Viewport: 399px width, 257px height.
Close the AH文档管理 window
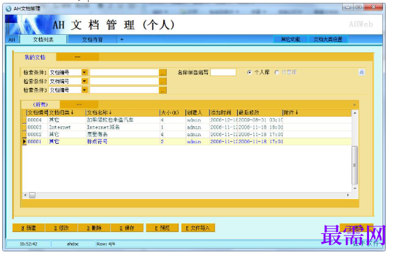click(373, 7)
